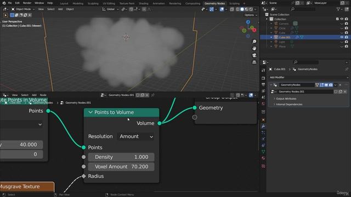This screenshot has height=197, width=351.
Task: Open the outliner filter dropdown
Action: (x=339, y=9)
